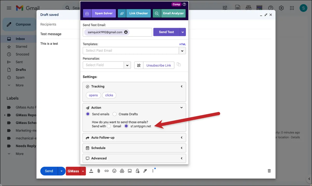Open the Gmail main menu hamburger icon
The image size is (312, 186).
point(9,8)
